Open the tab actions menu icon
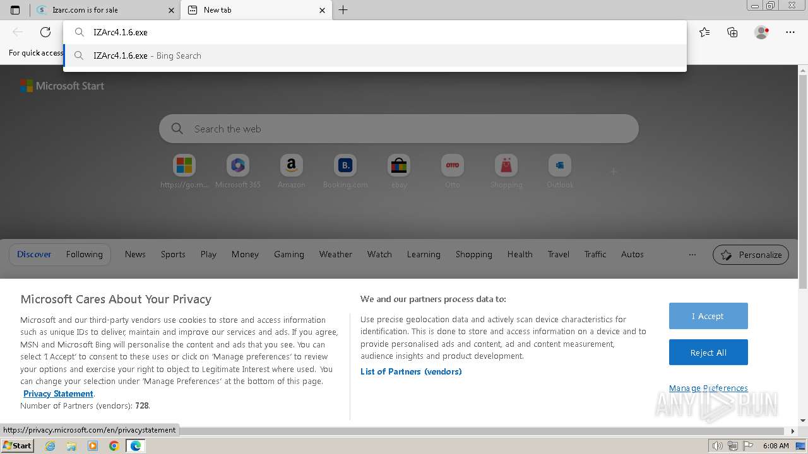Image resolution: width=808 pixels, height=454 pixels. point(15,10)
